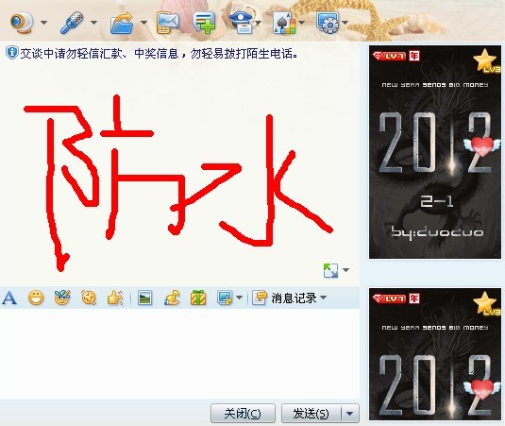
Task: Click contact's upper 2012 avatar image
Action: pos(435,152)
